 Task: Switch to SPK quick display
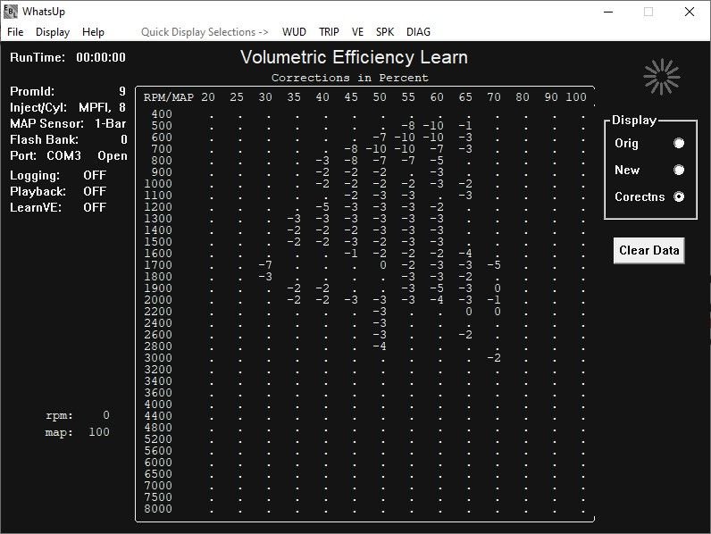pyautogui.click(x=385, y=32)
